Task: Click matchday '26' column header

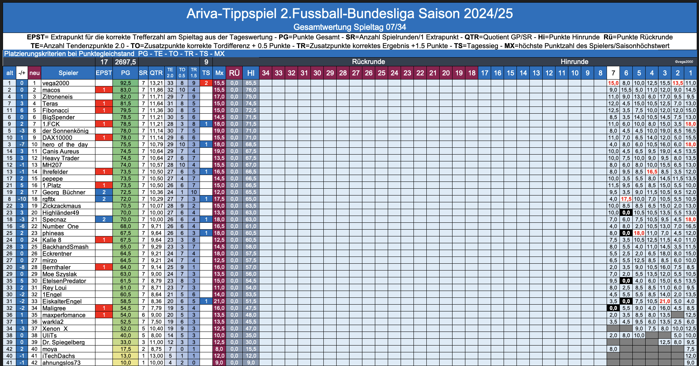Action: [369, 73]
